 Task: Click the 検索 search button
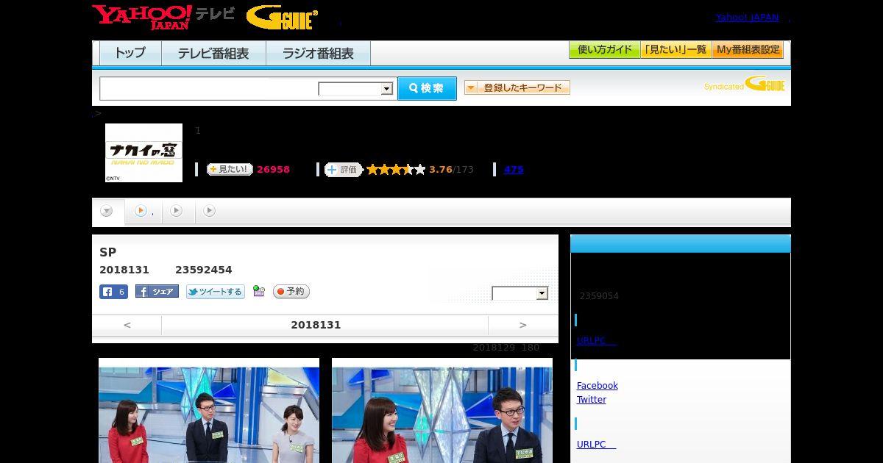point(427,88)
